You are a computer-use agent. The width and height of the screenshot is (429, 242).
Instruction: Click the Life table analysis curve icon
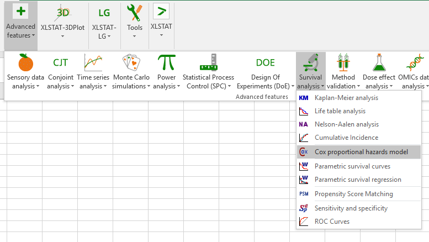(304, 111)
